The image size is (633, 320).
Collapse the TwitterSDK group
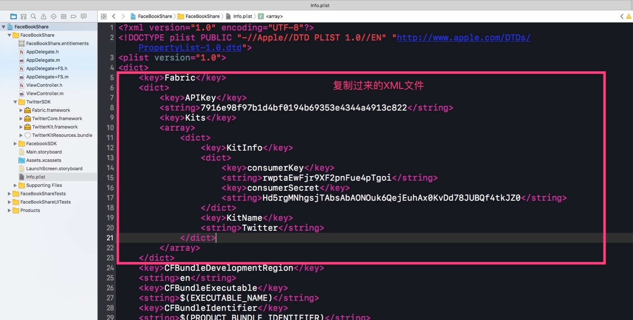pos(15,102)
